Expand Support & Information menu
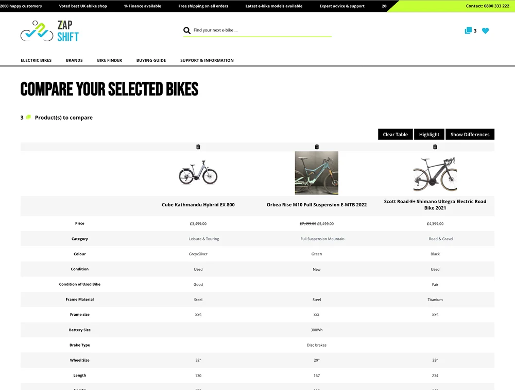The image size is (515, 390). click(x=207, y=60)
